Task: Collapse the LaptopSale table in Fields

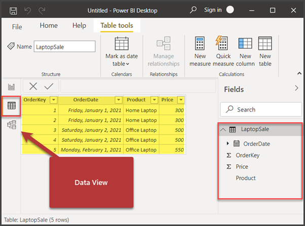Action: [x=223, y=129]
